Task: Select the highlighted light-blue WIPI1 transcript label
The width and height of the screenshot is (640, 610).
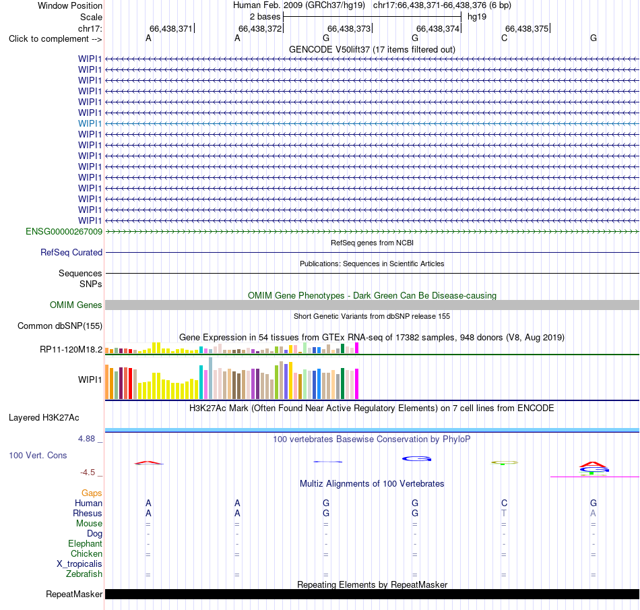Action: pos(90,123)
